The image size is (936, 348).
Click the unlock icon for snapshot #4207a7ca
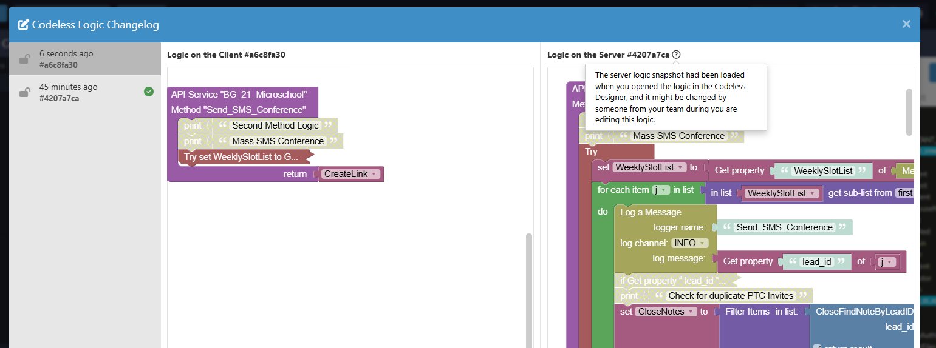[25, 92]
